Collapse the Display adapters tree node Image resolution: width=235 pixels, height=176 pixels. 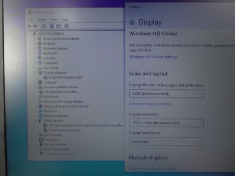click(35, 73)
